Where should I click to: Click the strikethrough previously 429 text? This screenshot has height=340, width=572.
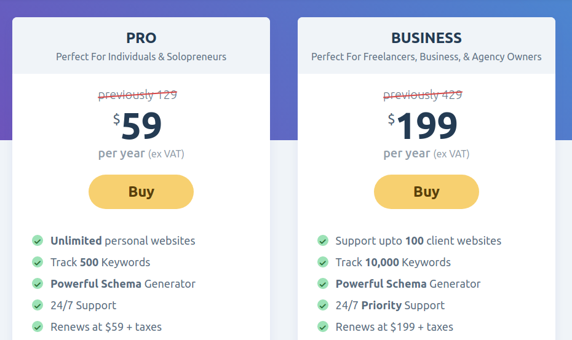[x=423, y=95]
